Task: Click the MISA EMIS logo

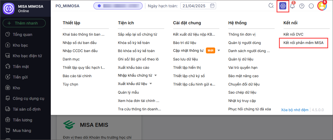Action: coord(69,125)
